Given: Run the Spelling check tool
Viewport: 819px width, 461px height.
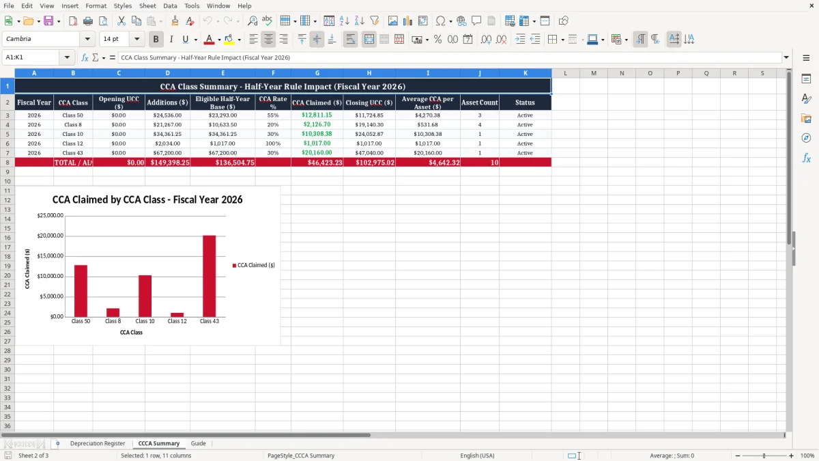Looking at the screenshot, I should tap(268, 21).
